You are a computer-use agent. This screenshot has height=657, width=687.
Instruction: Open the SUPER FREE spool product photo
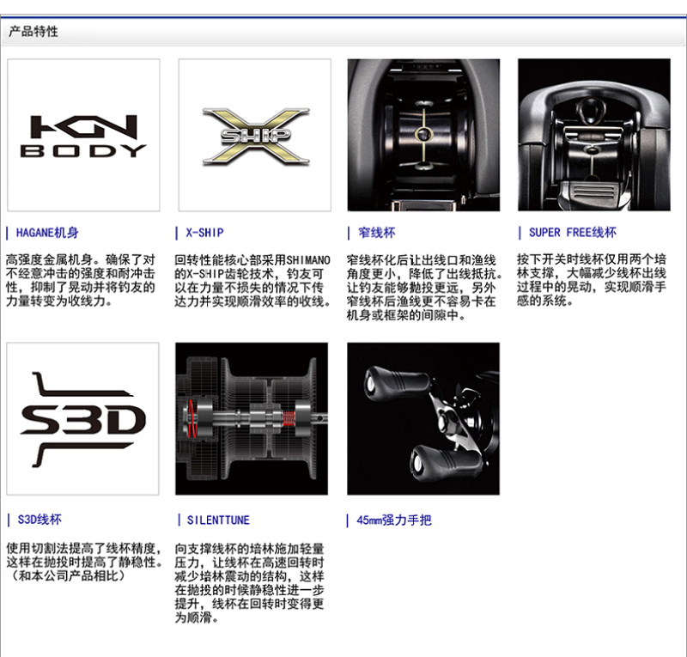point(593,135)
